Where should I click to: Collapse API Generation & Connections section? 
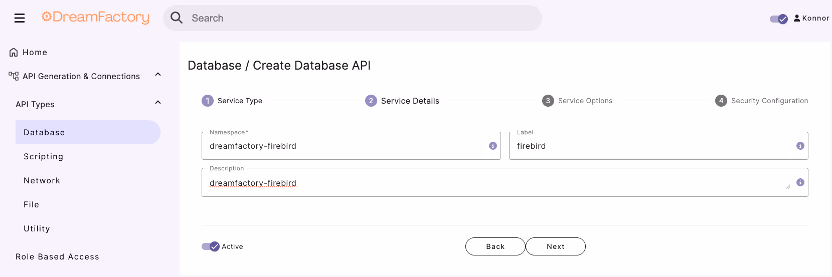point(158,75)
